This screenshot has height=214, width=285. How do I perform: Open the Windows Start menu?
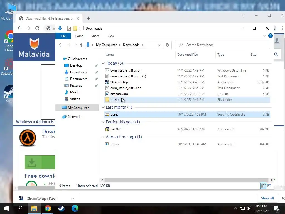point(7,208)
